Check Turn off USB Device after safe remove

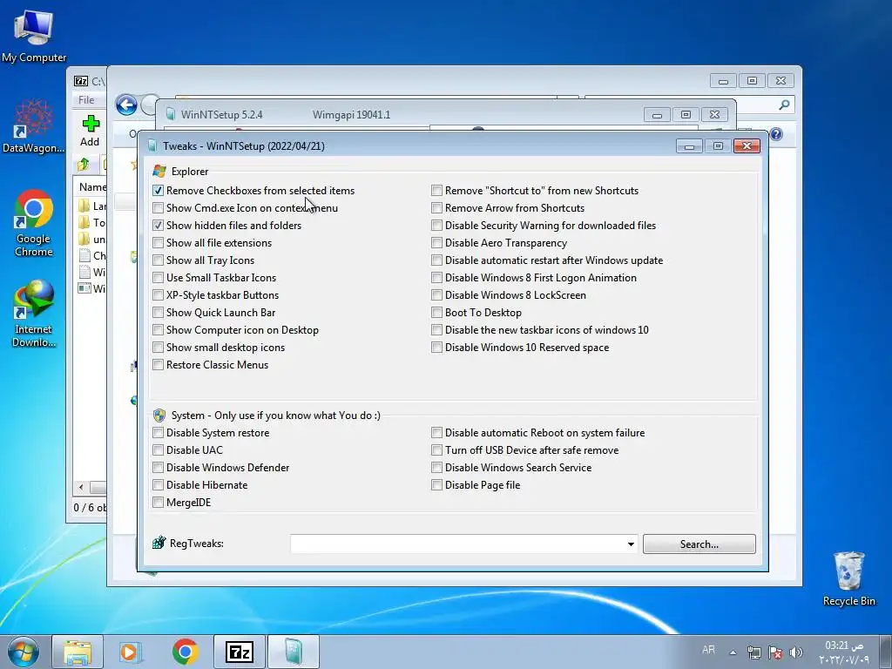click(x=436, y=450)
